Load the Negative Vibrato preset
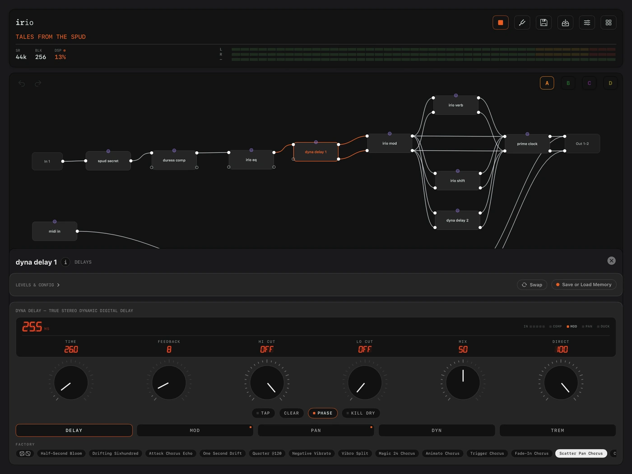Viewport: 632px width, 474px height. (311, 453)
